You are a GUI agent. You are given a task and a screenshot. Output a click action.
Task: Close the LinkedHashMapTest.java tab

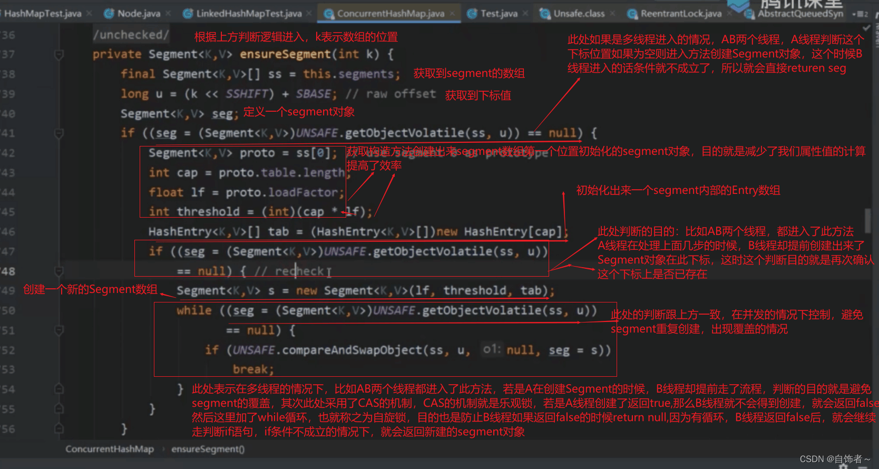click(309, 13)
